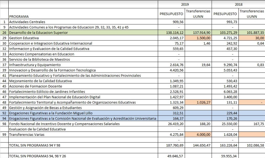This screenshot has width=265, height=158.
Task: Click the 2018 year header cell
Action: point(238,4)
